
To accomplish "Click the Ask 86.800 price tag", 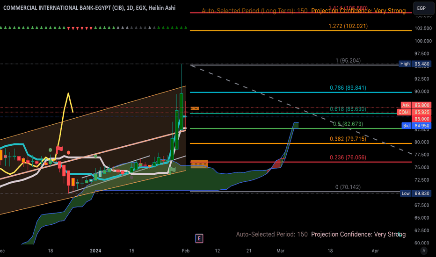I will point(416,105).
